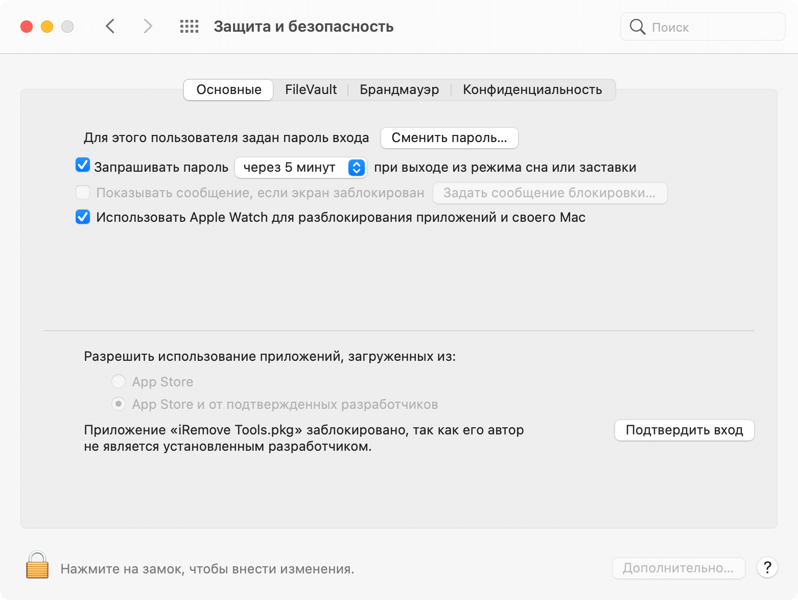Screen dimensions: 798x600
Task: Click the back navigation arrow
Action: click(x=110, y=26)
